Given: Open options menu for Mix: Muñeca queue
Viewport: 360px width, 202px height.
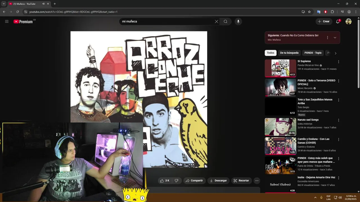Looking at the screenshot, I should pos(327,38).
